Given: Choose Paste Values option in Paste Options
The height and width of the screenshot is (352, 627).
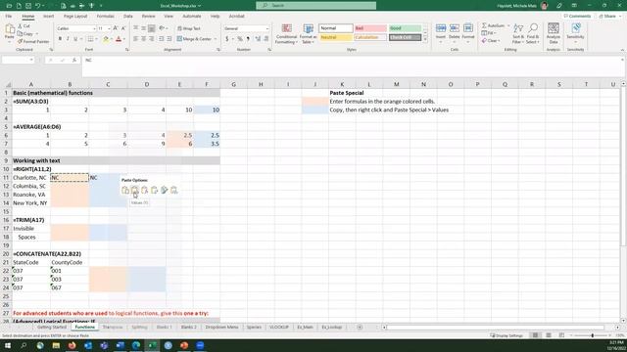Looking at the screenshot, I should 135,190.
